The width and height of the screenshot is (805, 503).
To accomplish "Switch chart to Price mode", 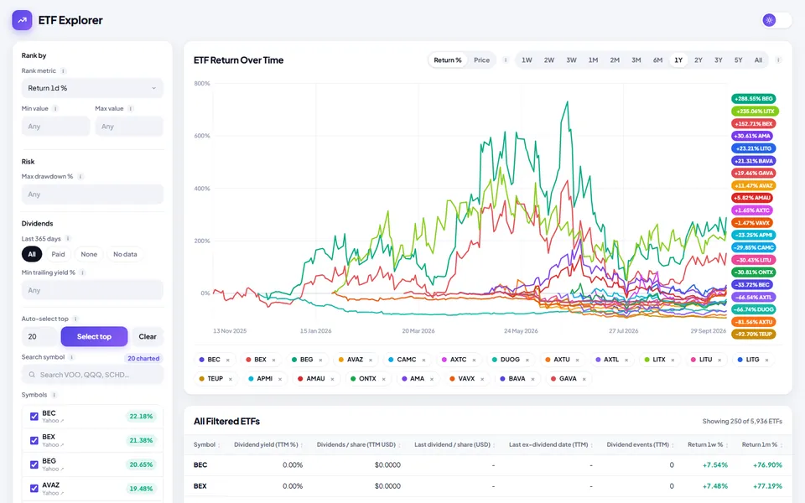I will (x=481, y=60).
